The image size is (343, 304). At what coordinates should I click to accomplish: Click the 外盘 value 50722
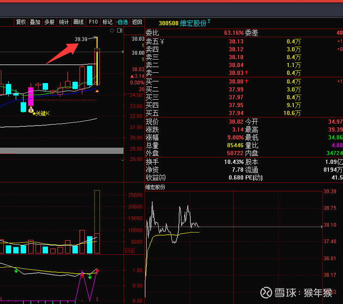[235, 153]
